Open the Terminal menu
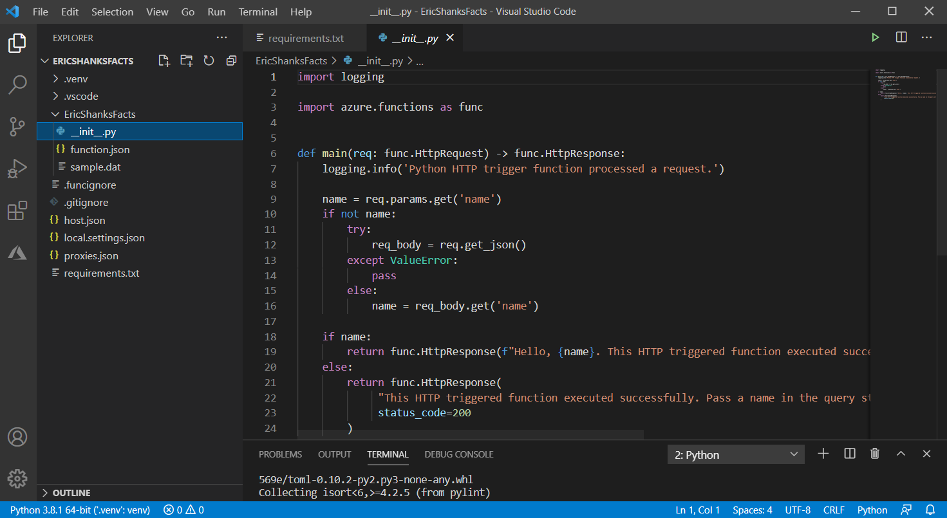Screen dimensions: 947x518 pos(258,12)
